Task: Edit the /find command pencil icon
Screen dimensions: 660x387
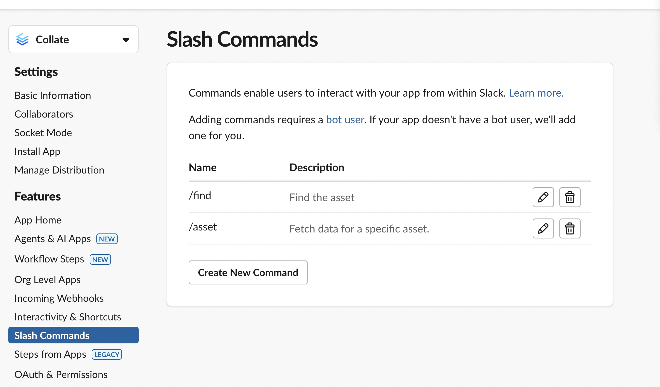Action: point(543,197)
